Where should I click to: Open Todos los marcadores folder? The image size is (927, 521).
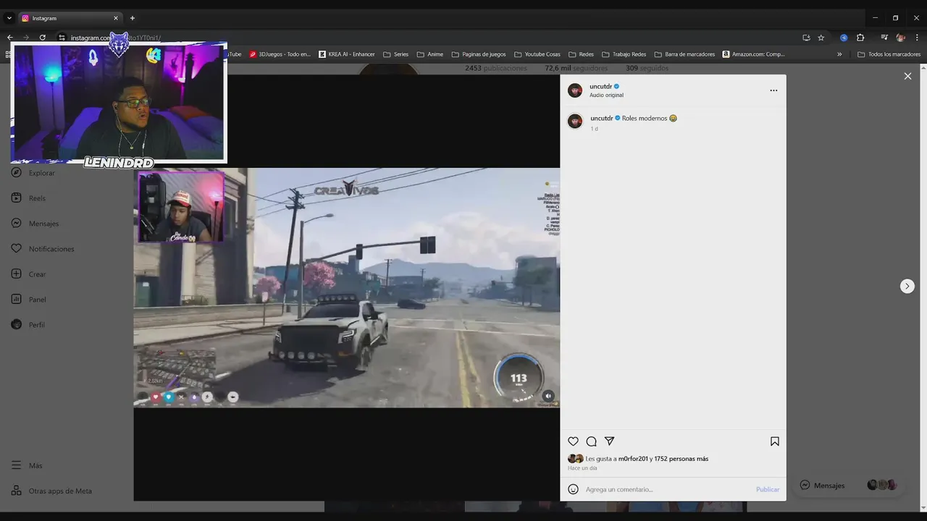coord(889,54)
